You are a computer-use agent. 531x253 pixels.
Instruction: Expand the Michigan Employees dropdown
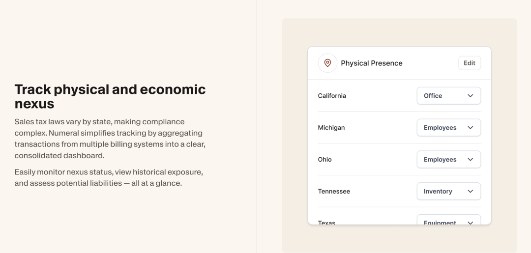449,128
